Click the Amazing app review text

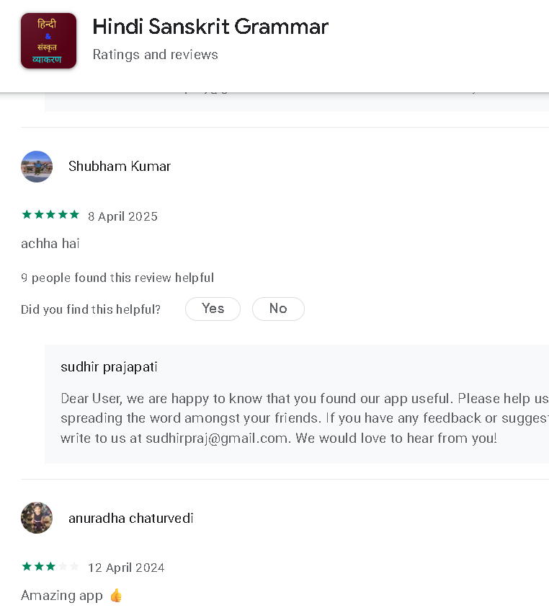[62, 596]
